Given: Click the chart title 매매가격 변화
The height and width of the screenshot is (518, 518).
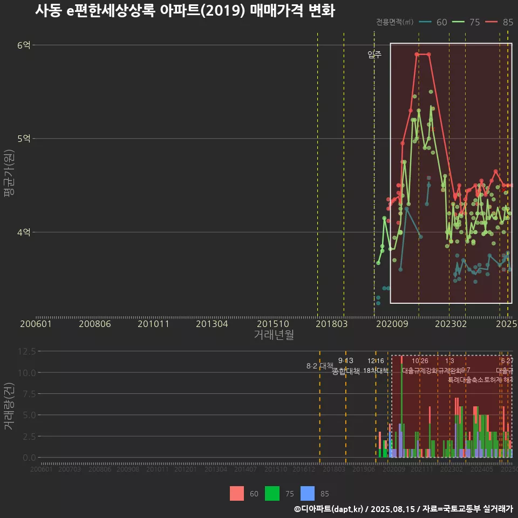Looking at the screenshot, I should click(292, 11).
